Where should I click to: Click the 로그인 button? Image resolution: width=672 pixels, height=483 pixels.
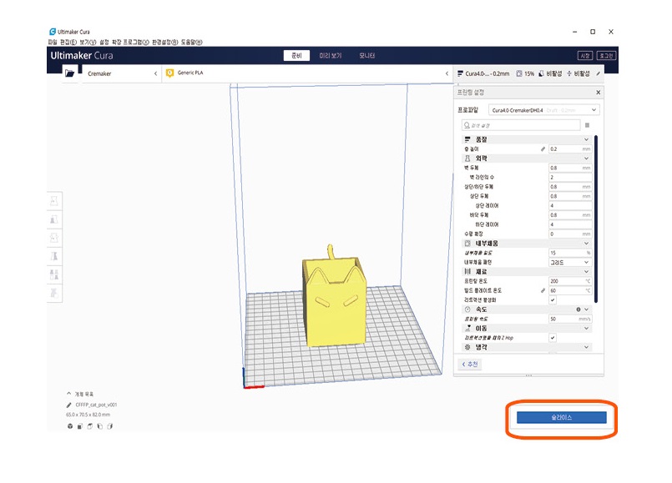pyautogui.click(x=606, y=56)
